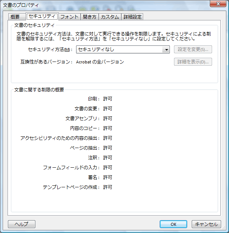Click the Acrobat の全バージョン compatibility text
This screenshot has height=233, width=229.
coord(100,62)
